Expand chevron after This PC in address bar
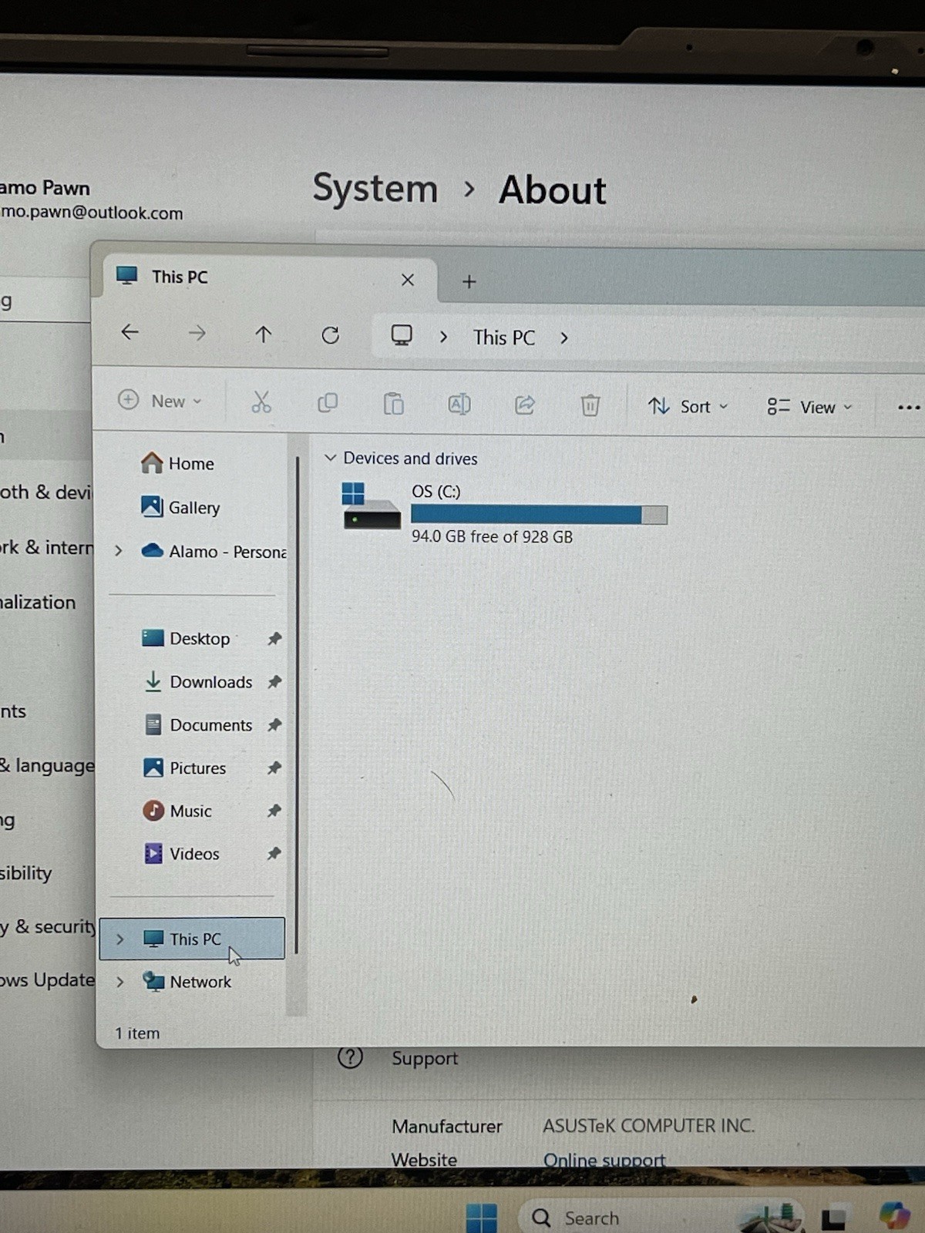 (x=564, y=338)
